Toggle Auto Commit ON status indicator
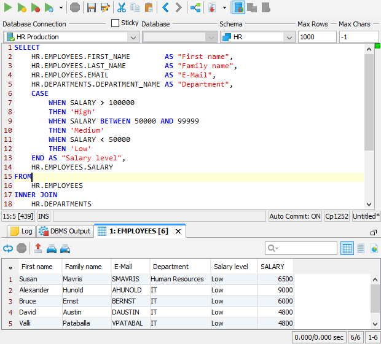 tap(295, 216)
